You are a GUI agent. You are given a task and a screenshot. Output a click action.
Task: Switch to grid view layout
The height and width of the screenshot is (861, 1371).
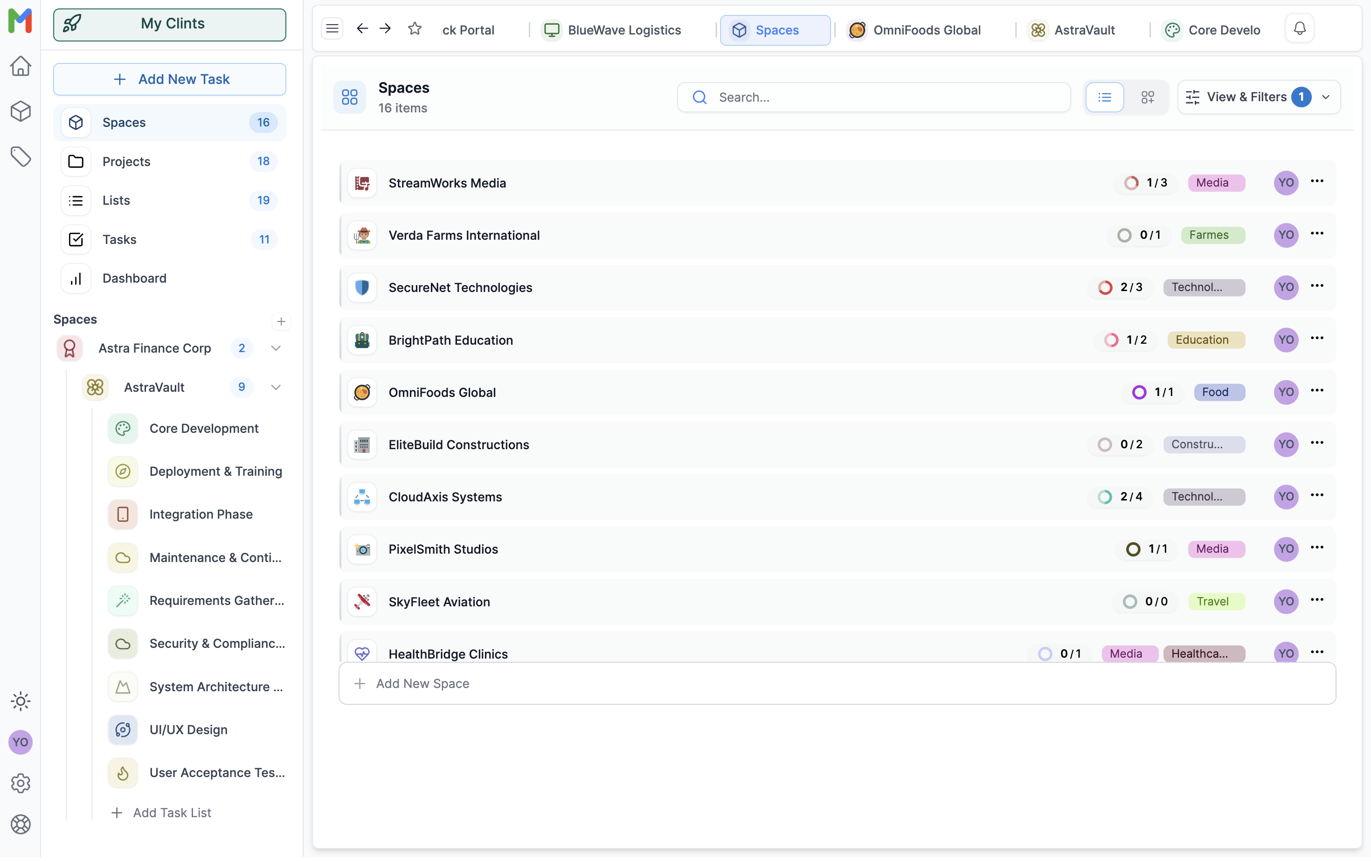pos(1147,97)
